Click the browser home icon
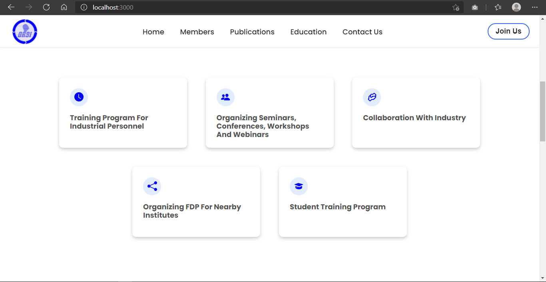Screen dimensions: 546x282 [x=64, y=7]
